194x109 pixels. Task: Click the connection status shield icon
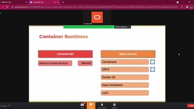coord(0,13)
